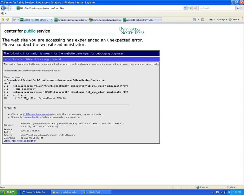
Task: Switch to Center for Public Ser... taskbar window
Action: [x=35, y=192]
